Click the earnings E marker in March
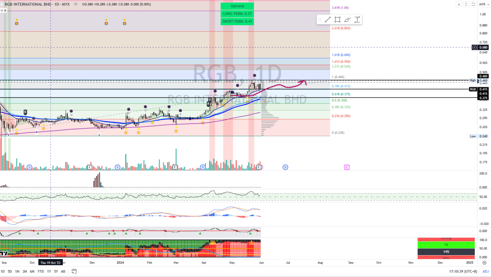Viewport: 491px width, 277px height. tap(175, 167)
